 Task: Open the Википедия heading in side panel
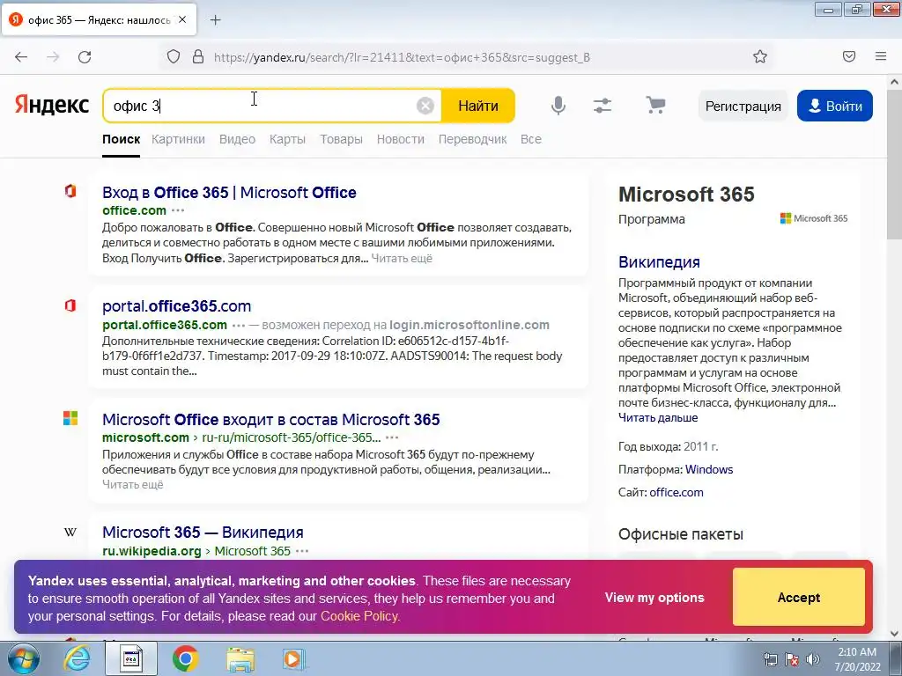coord(659,262)
